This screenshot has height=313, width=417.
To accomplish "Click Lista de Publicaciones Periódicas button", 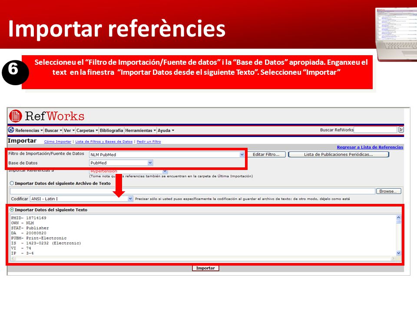I will tap(338, 155).
